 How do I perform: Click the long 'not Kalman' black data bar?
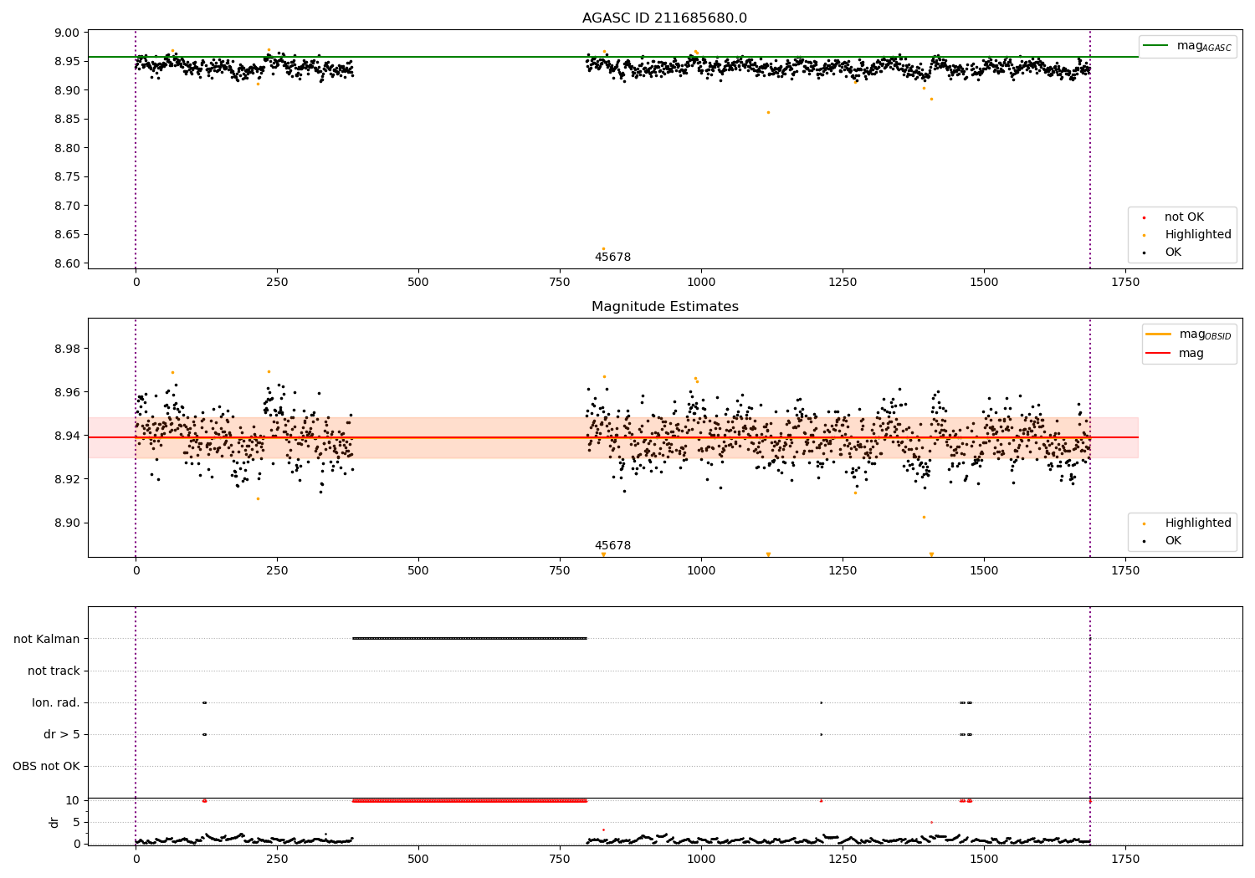pyautogui.click(x=469, y=638)
